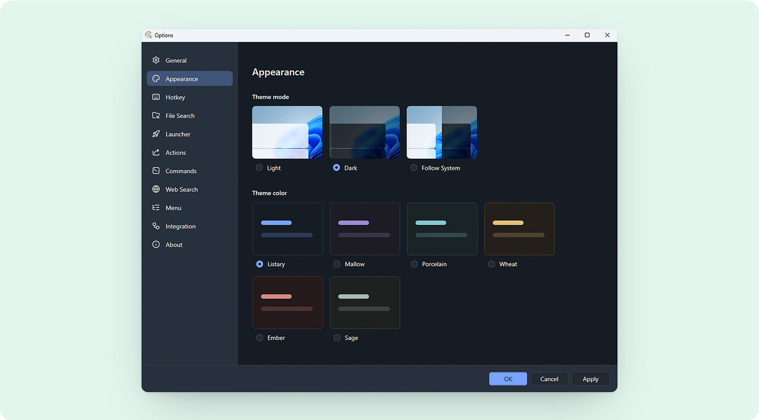Click the Hotkey keyboard icon

click(x=156, y=97)
